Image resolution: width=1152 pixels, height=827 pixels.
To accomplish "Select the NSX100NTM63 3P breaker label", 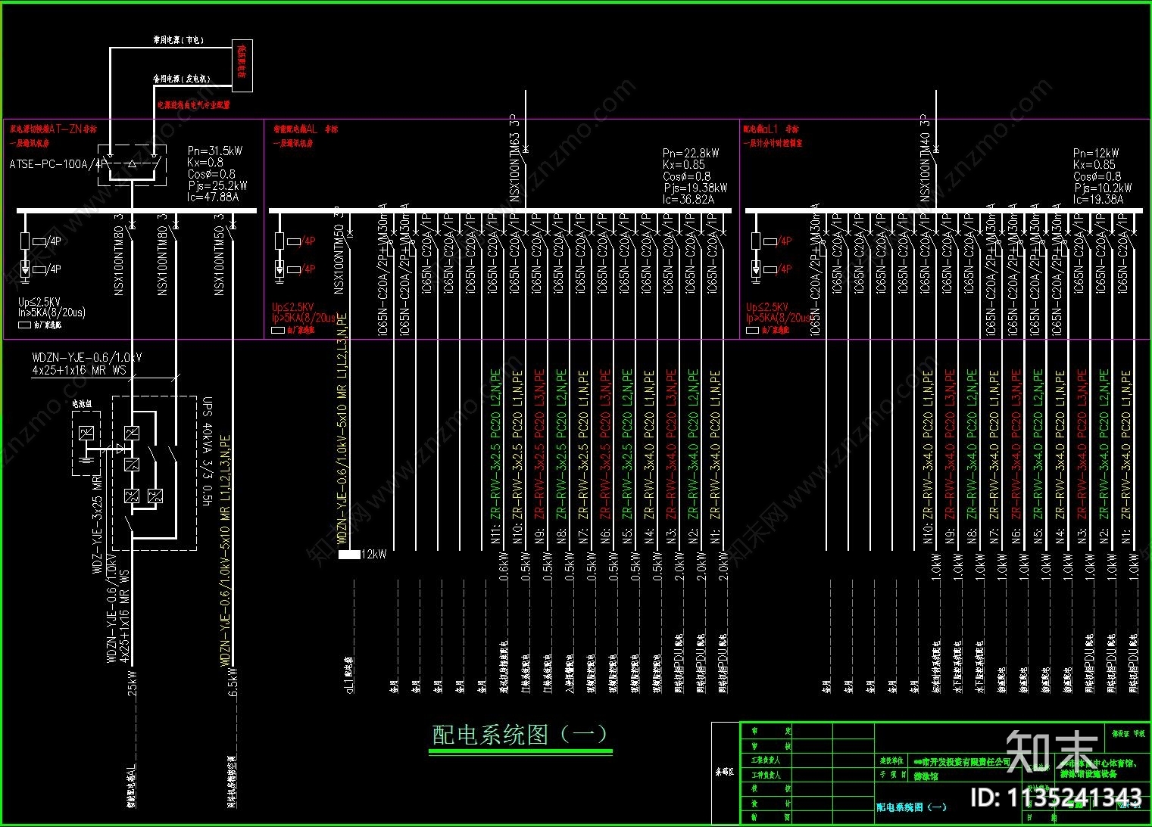I will pyautogui.click(x=515, y=158).
